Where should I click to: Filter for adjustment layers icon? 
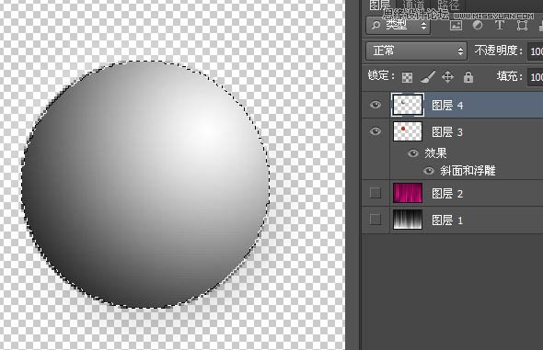(478, 25)
